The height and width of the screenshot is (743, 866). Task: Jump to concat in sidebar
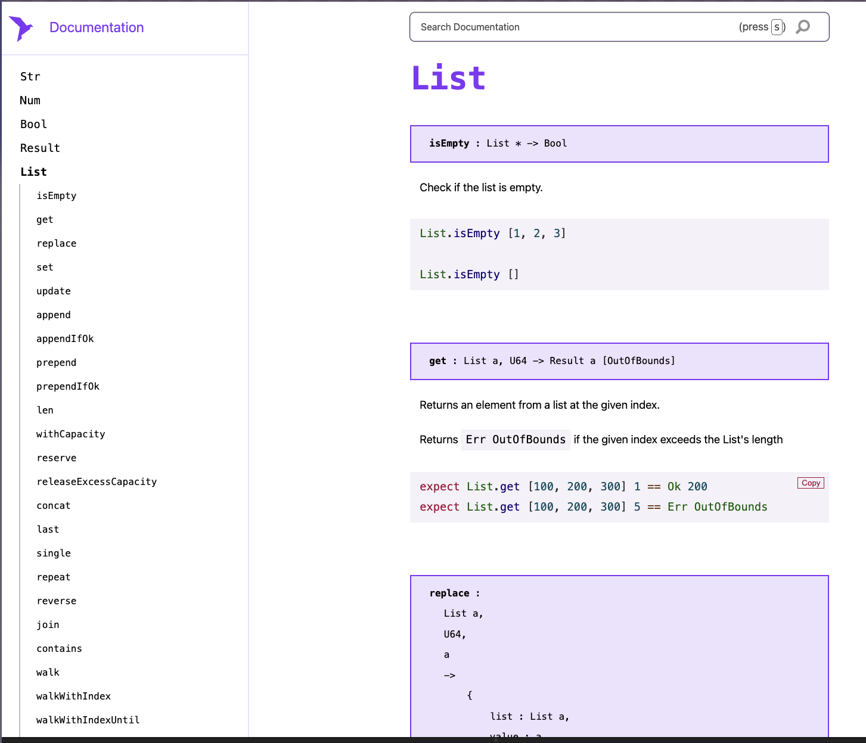click(x=54, y=505)
